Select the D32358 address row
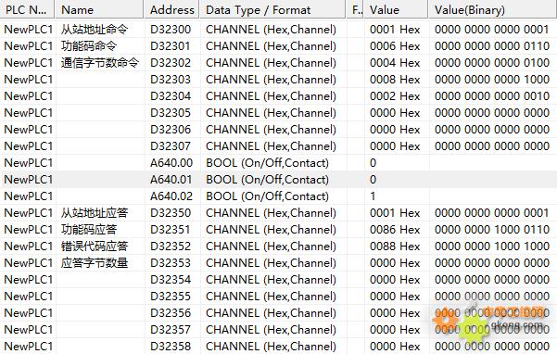This screenshot has height=354, width=557. click(x=278, y=347)
